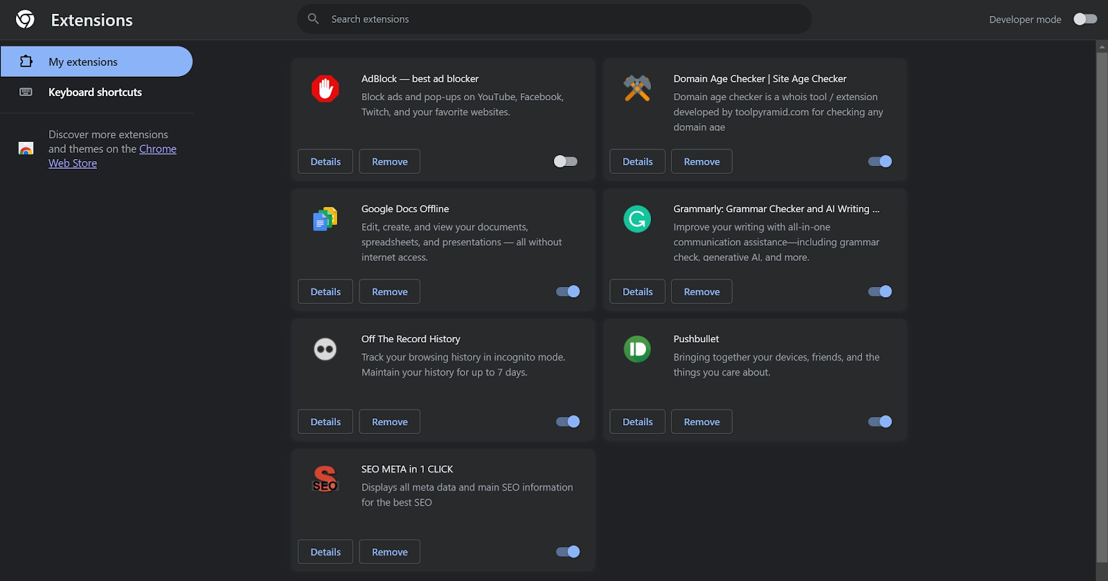Image resolution: width=1108 pixels, height=581 pixels.
Task: Click the Domain Age Checker tools icon
Action: 637,89
